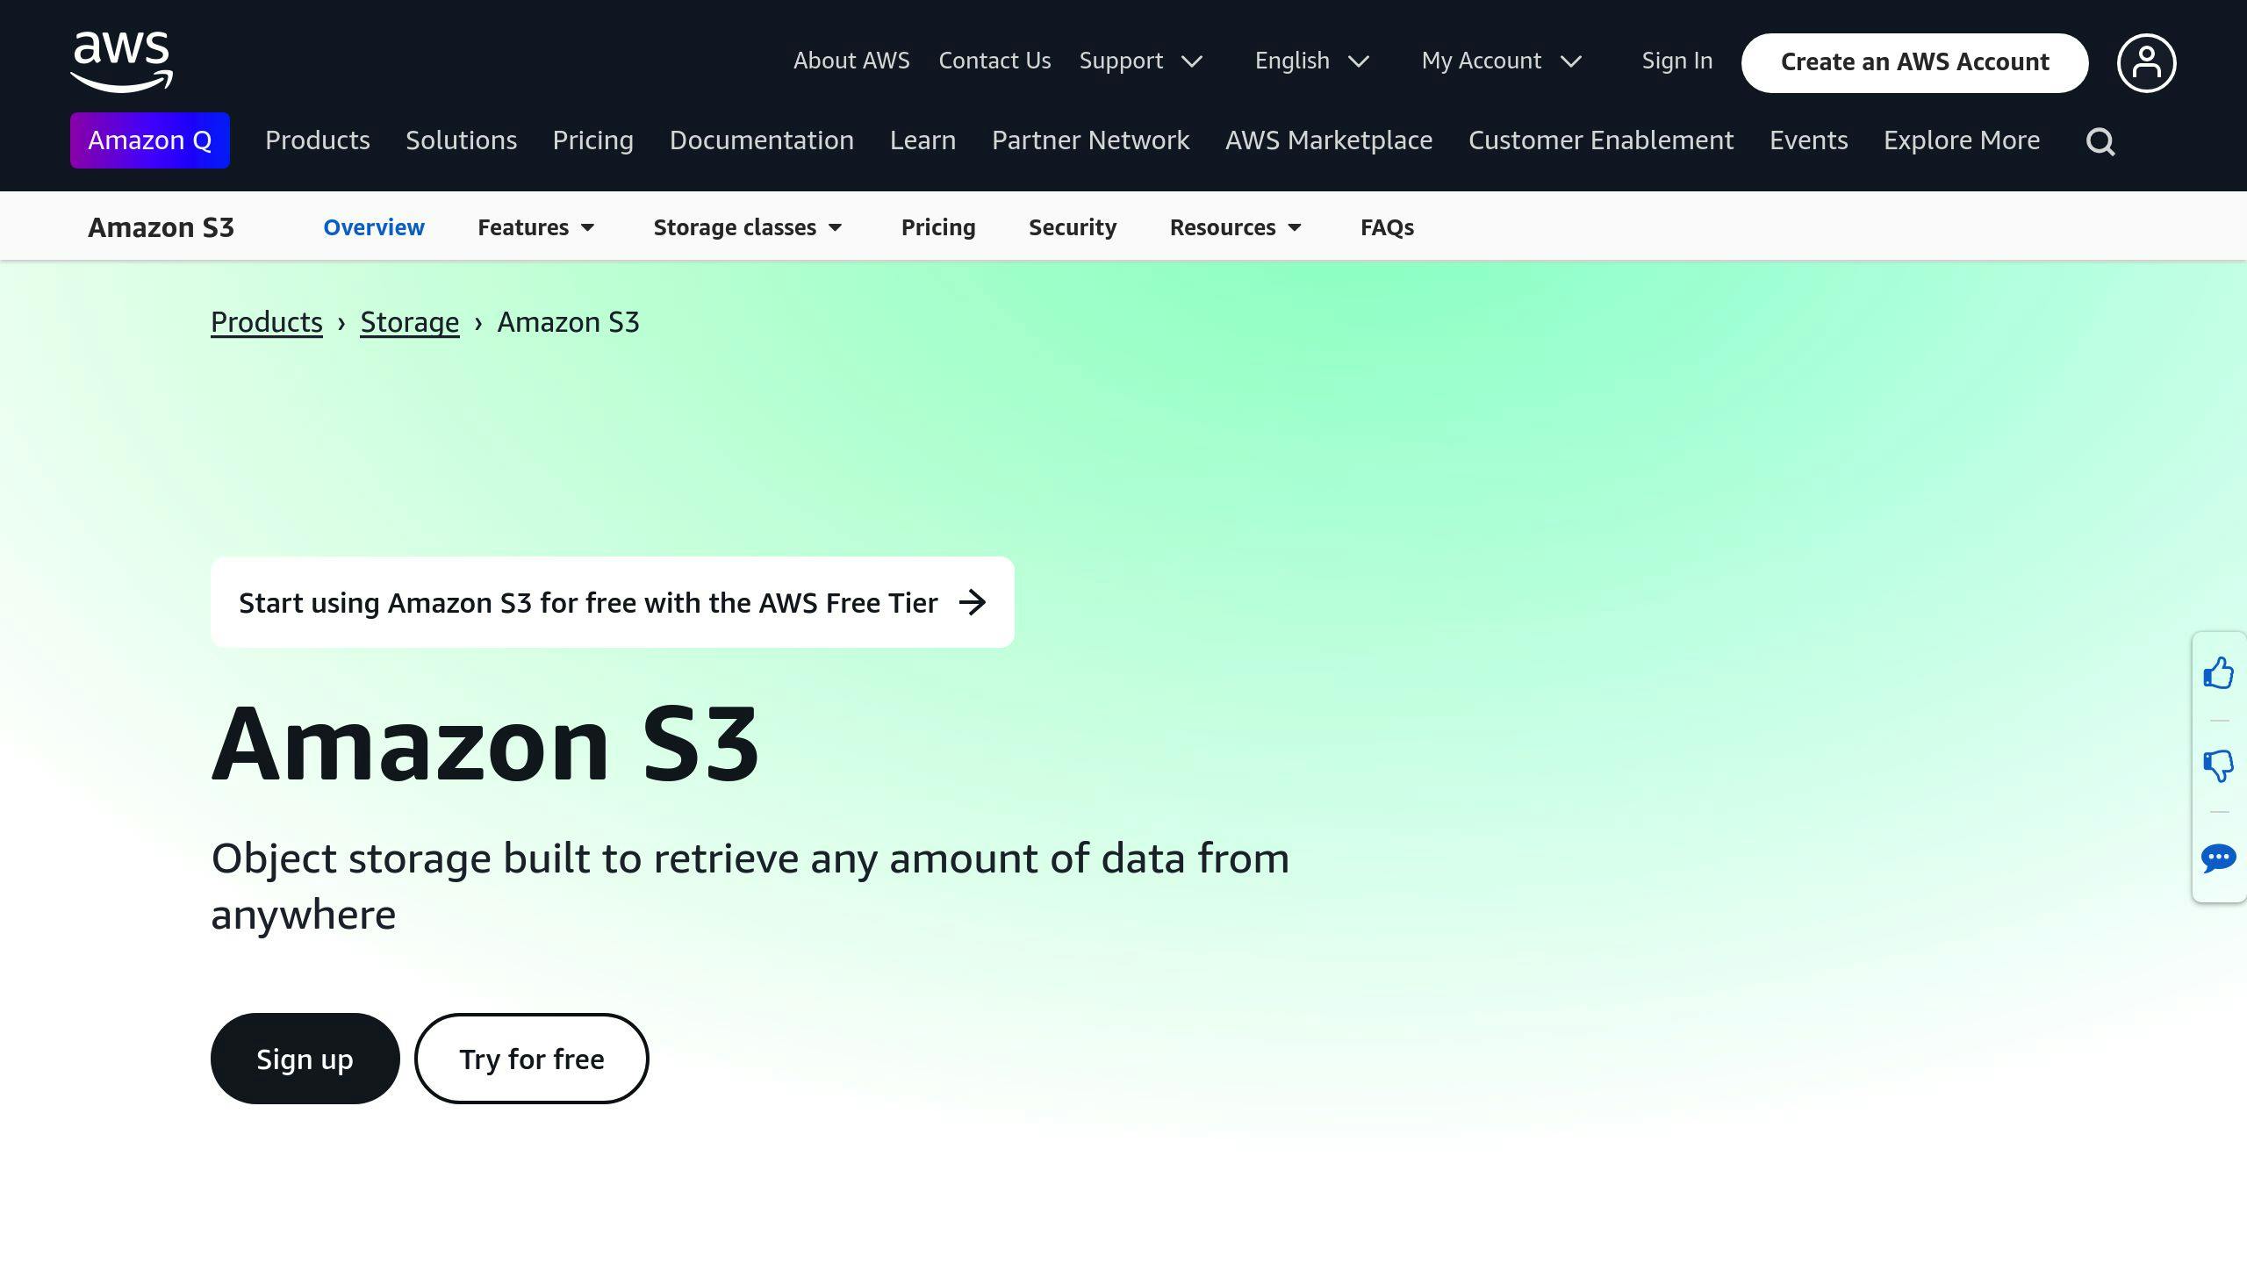The width and height of the screenshot is (2247, 1264).
Task: Give thumbs down feedback
Action: click(2218, 766)
